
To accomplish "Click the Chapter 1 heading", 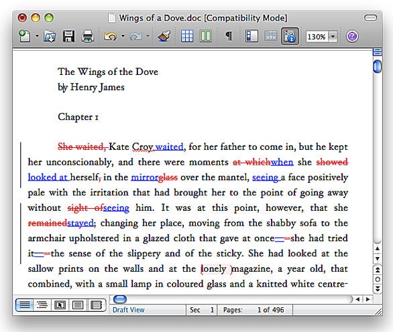I will 78,117.
